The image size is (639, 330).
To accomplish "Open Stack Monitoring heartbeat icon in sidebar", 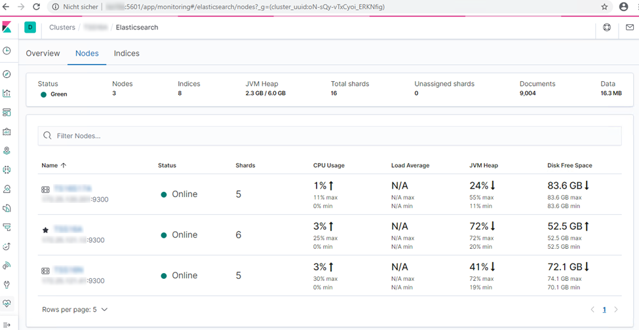I will [7, 304].
